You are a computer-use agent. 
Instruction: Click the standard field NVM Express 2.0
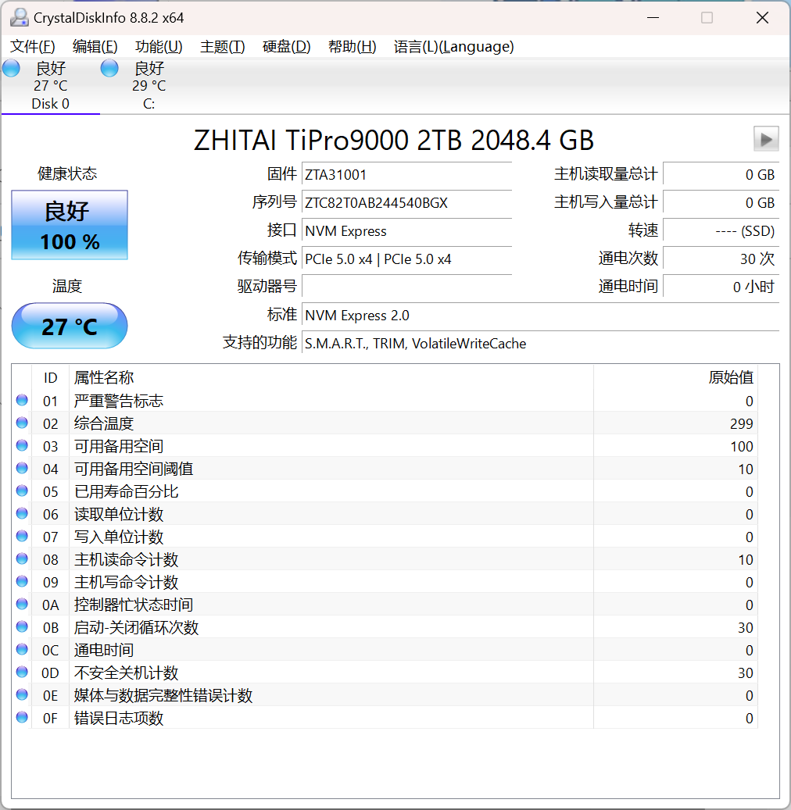pos(540,315)
